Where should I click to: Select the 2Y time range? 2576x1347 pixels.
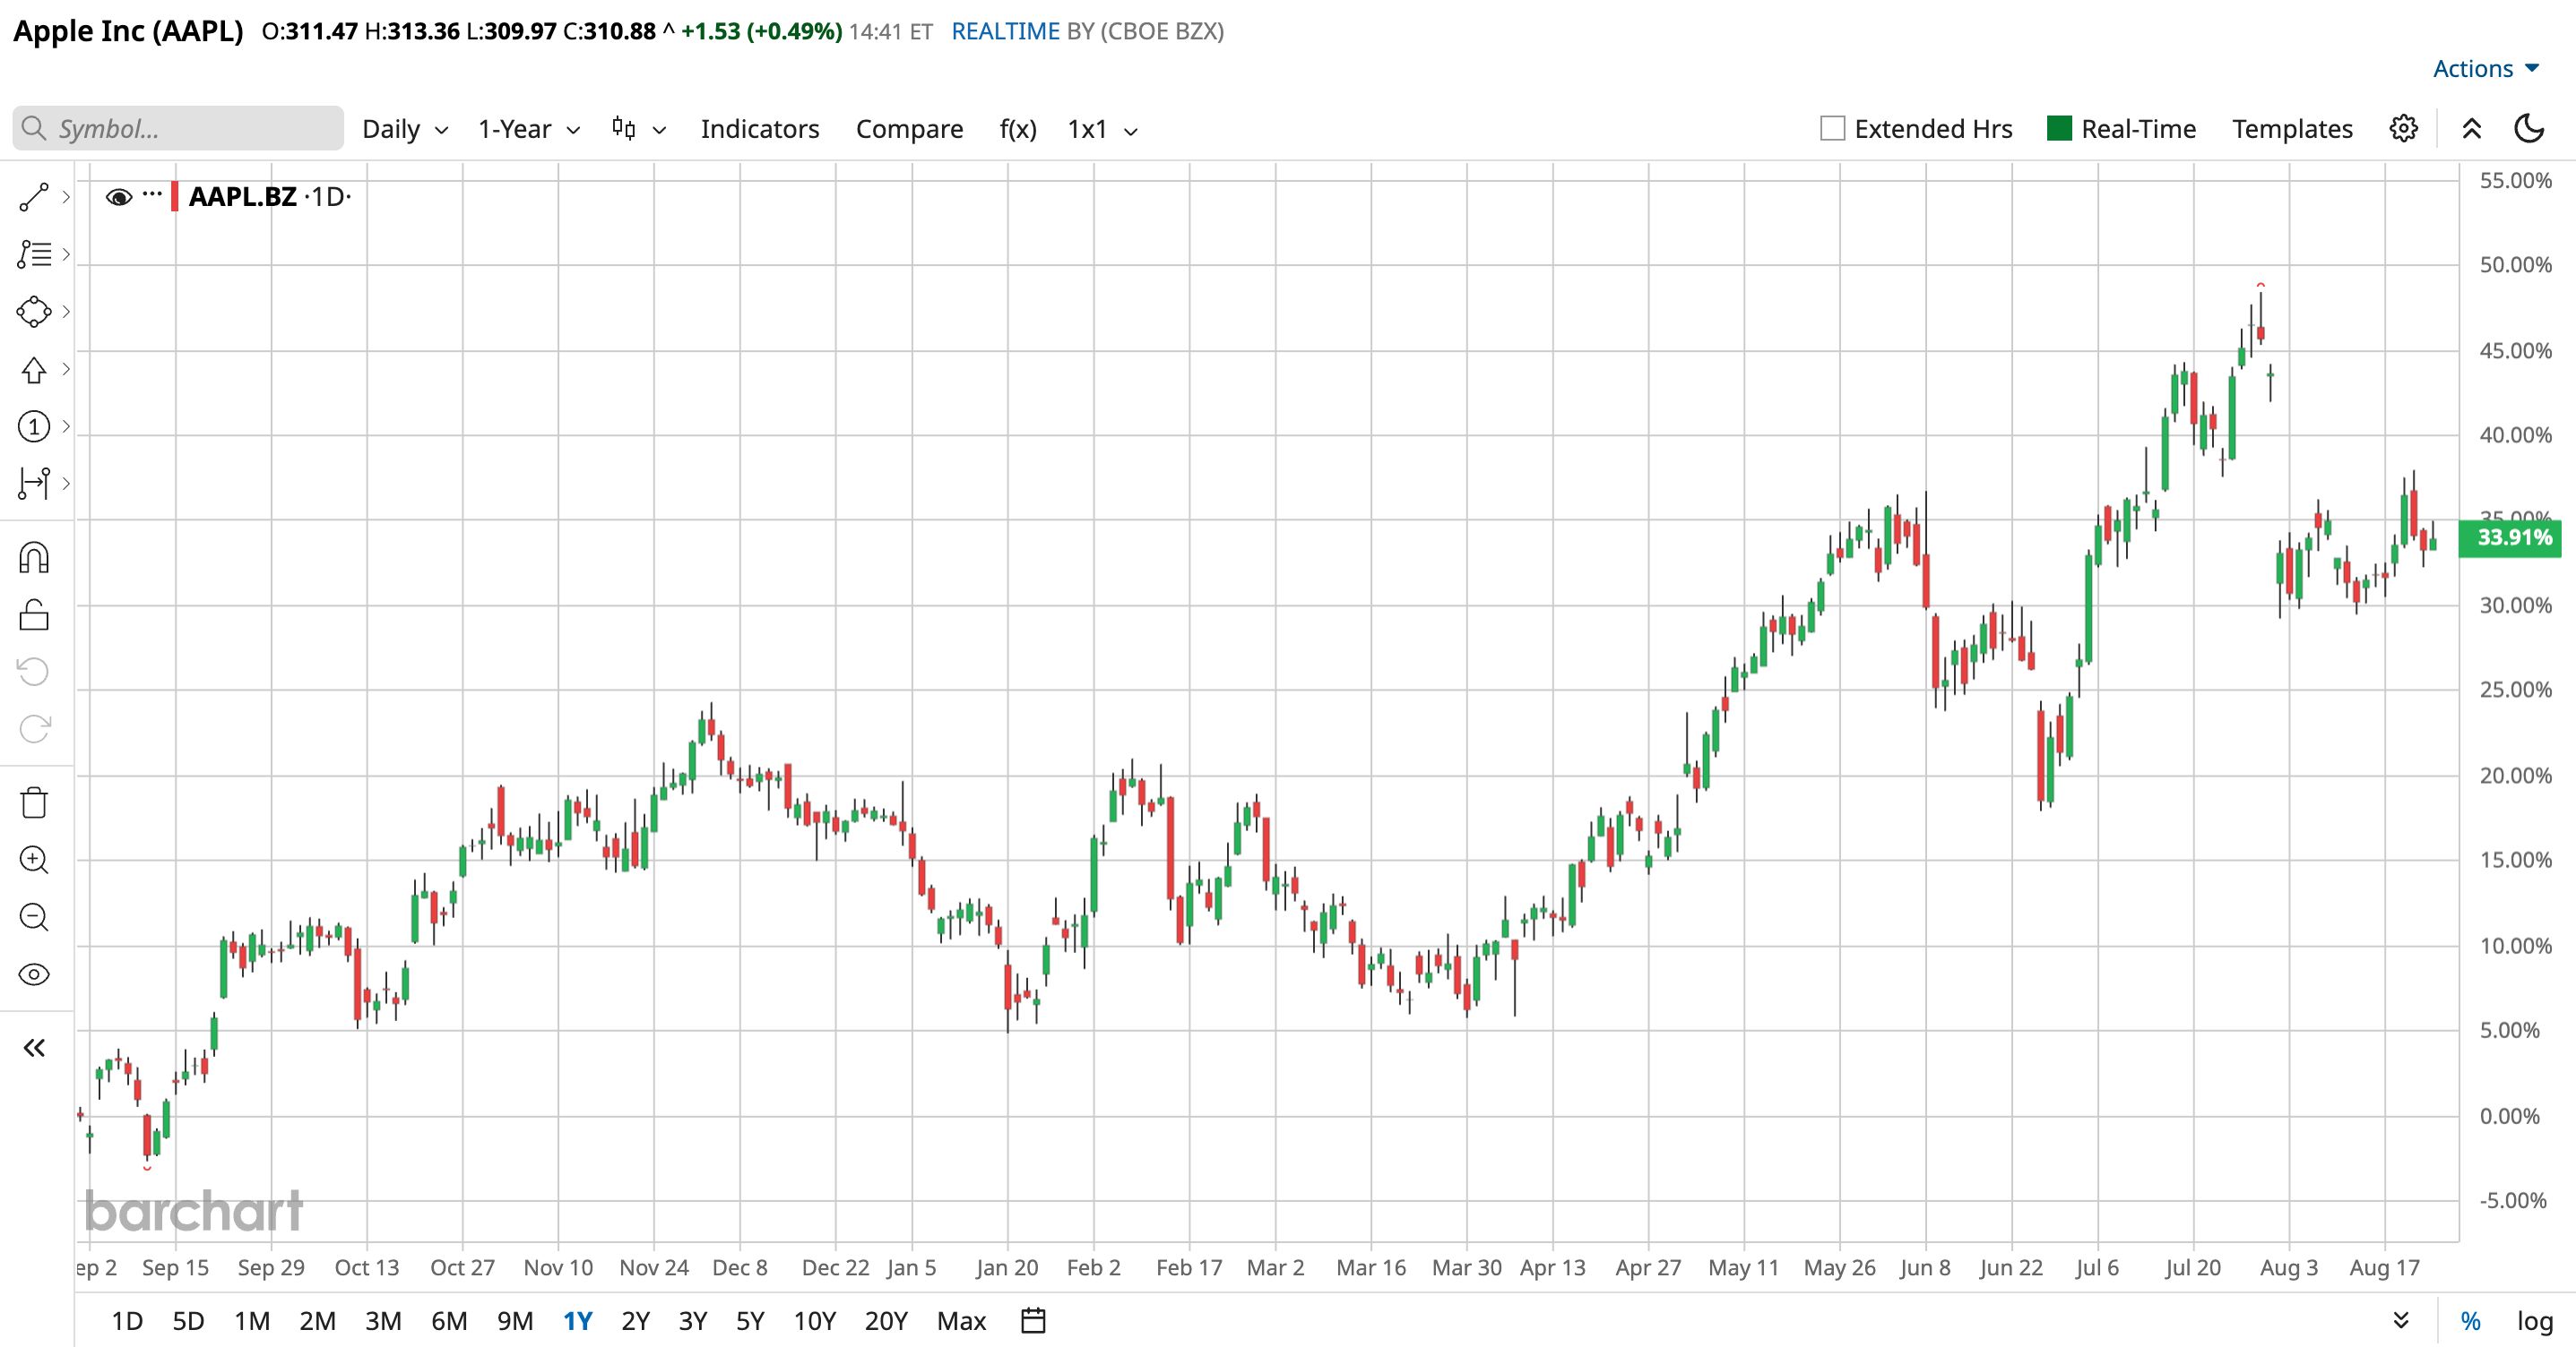tap(635, 1321)
